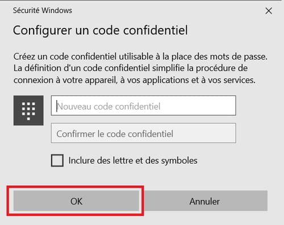Close the Sécurité Windows dialog
This screenshot has width=284, height=225.
(269, 11)
